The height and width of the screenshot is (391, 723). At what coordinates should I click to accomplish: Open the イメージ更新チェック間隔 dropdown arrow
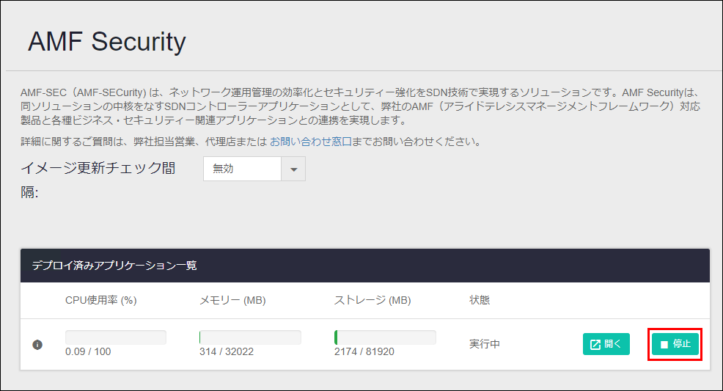(x=293, y=169)
